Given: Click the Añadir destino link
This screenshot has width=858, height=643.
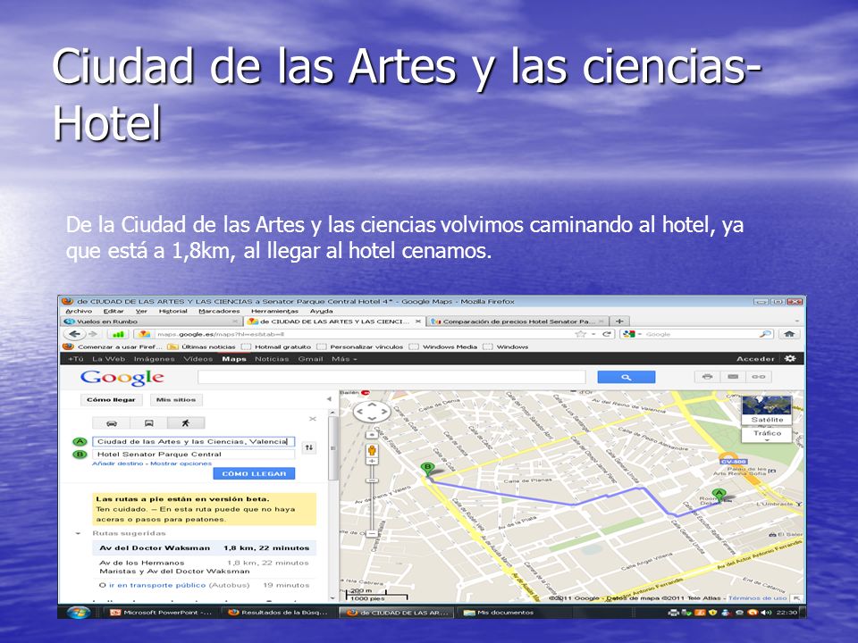Looking at the screenshot, I should point(118,463).
